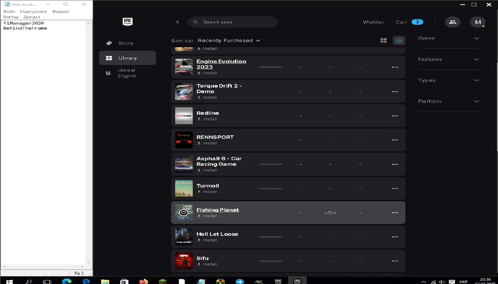498x284 pixels.
Task: Open the Friends icon in header
Action: click(453, 22)
